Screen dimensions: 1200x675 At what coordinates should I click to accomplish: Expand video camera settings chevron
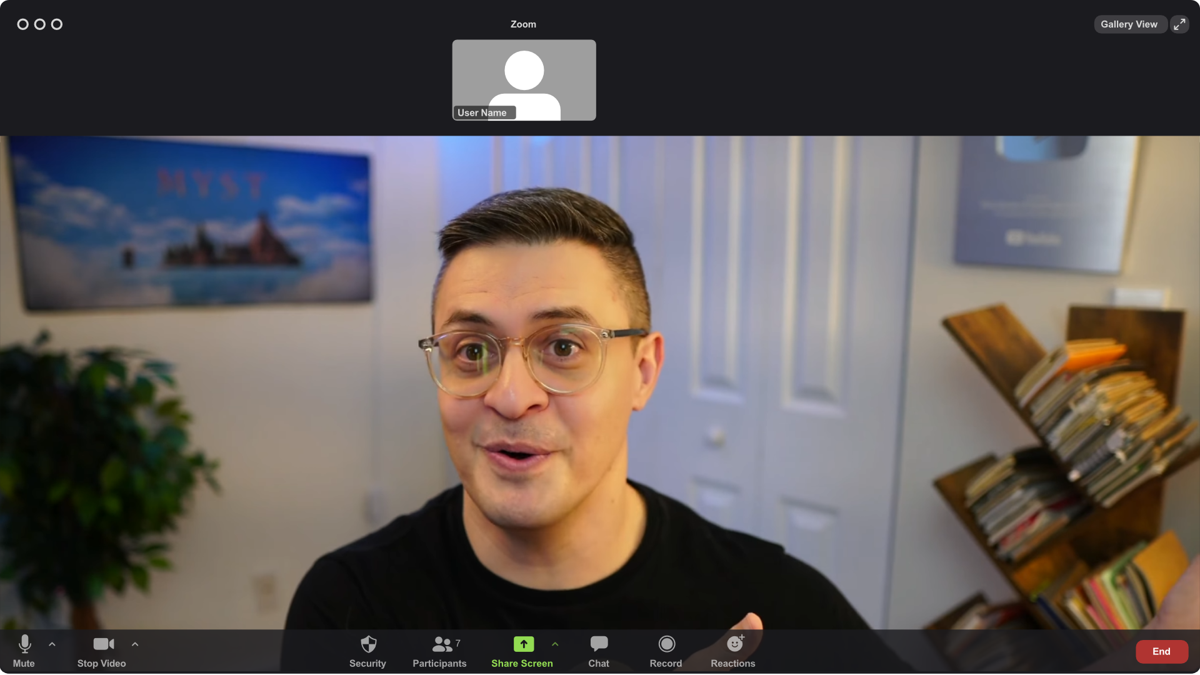point(134,644)
